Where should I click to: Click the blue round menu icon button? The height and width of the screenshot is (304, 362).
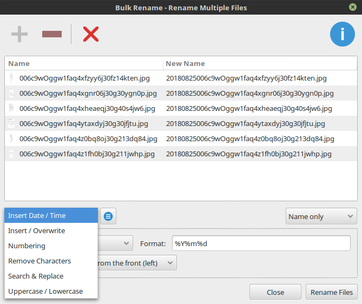[x=108, y=216]
